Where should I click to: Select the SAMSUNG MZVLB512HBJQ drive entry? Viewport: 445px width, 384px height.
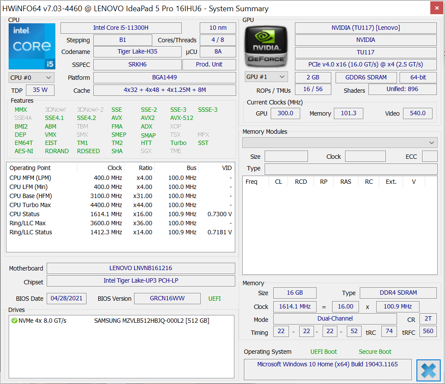click(x=122, y=321)
